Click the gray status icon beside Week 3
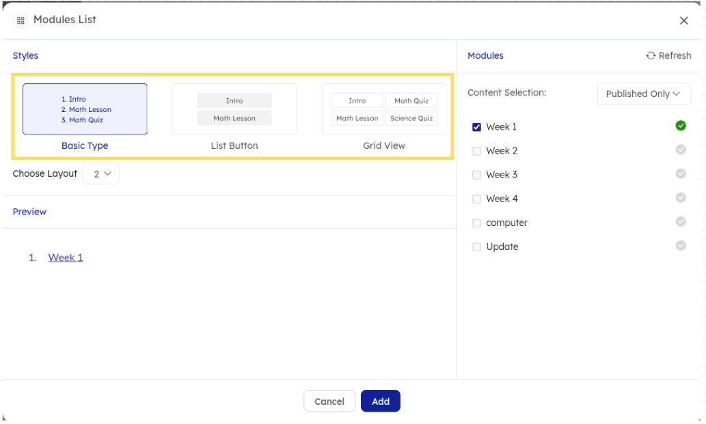Screen dimensions: 706x424 click(681, 174)
